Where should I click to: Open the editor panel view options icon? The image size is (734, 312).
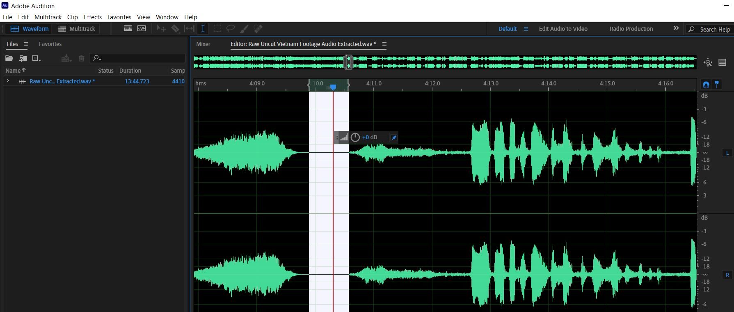pos(723,62)
